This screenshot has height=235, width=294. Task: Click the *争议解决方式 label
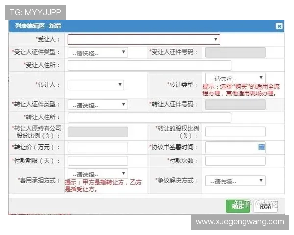tap(176, 181)
